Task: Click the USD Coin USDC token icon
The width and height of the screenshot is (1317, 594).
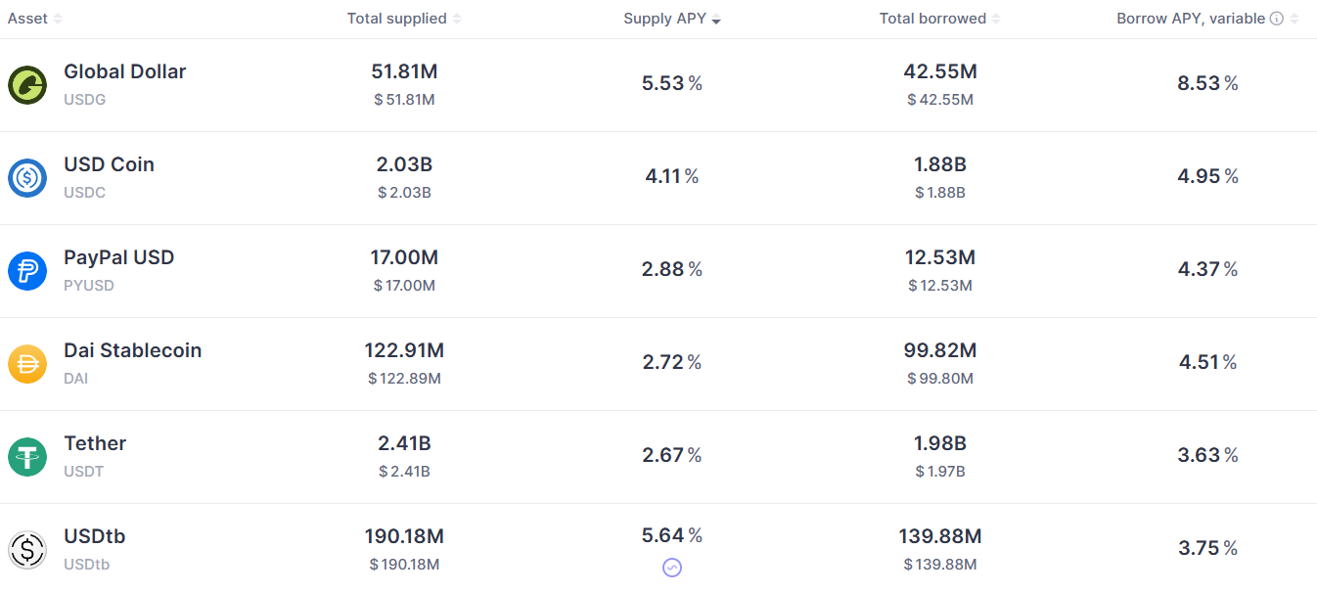Action: tap(27, 178)
